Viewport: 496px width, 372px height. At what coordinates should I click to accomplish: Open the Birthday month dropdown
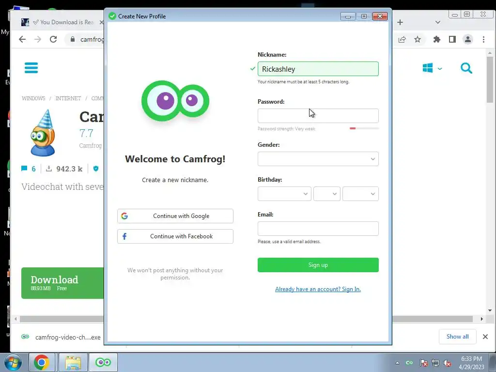tap(284, 194)
